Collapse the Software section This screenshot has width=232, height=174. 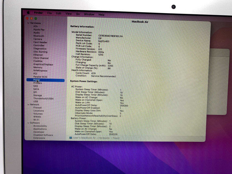(x=28, y=123)
